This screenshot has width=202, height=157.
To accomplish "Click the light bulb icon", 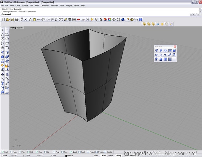I will 96,20.
